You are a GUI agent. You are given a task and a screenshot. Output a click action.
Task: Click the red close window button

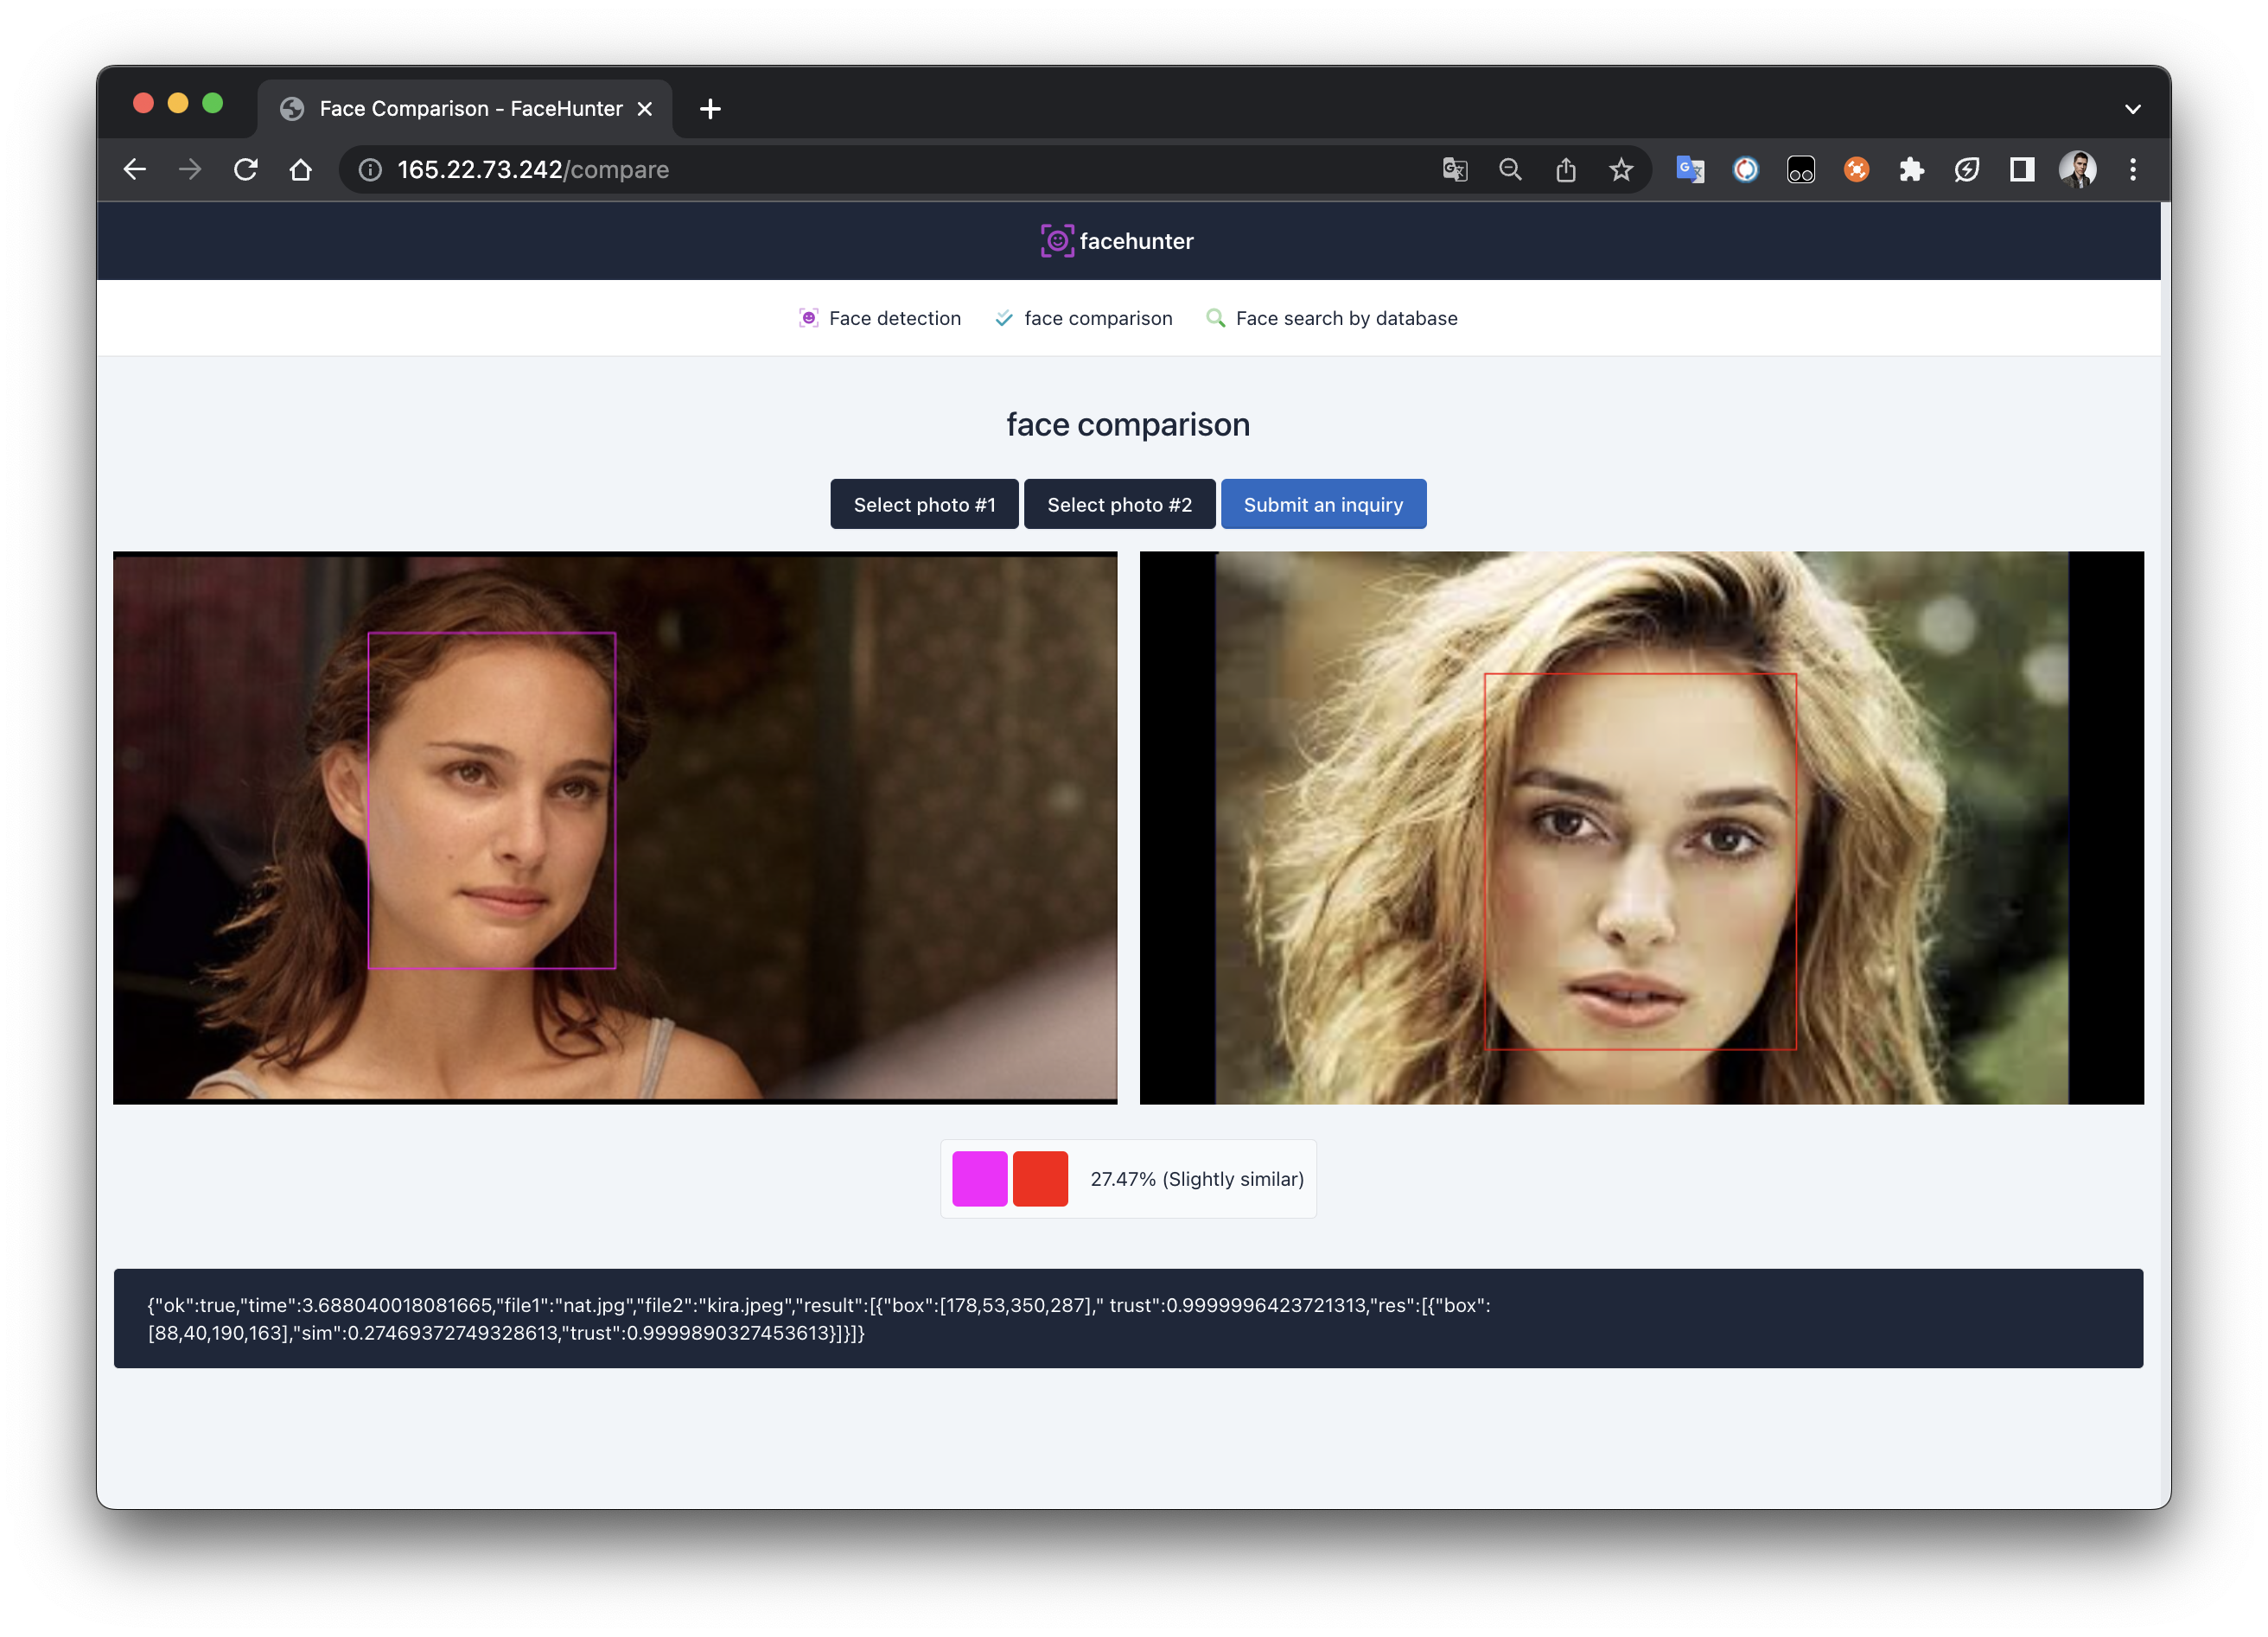click(x=143, y=103)
